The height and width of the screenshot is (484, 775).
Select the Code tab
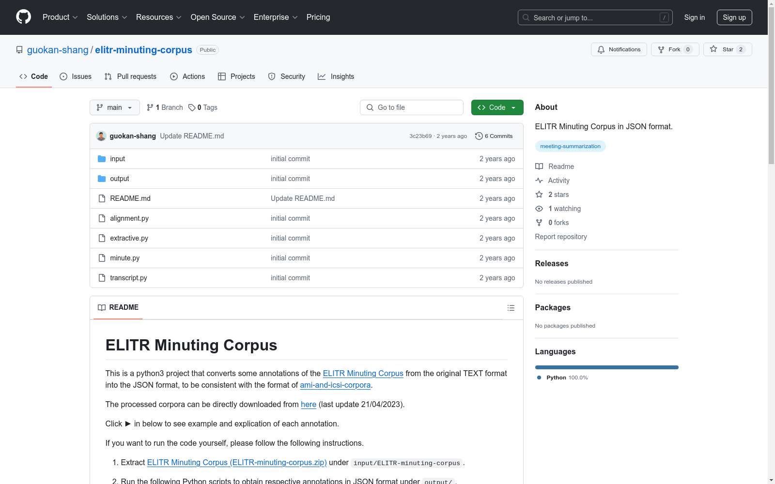pyautogui.click(x=34, y=76)
